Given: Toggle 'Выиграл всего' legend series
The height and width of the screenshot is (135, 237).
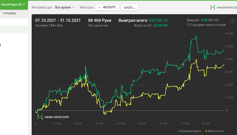Looking at the screenshot, I should [189, 131].
